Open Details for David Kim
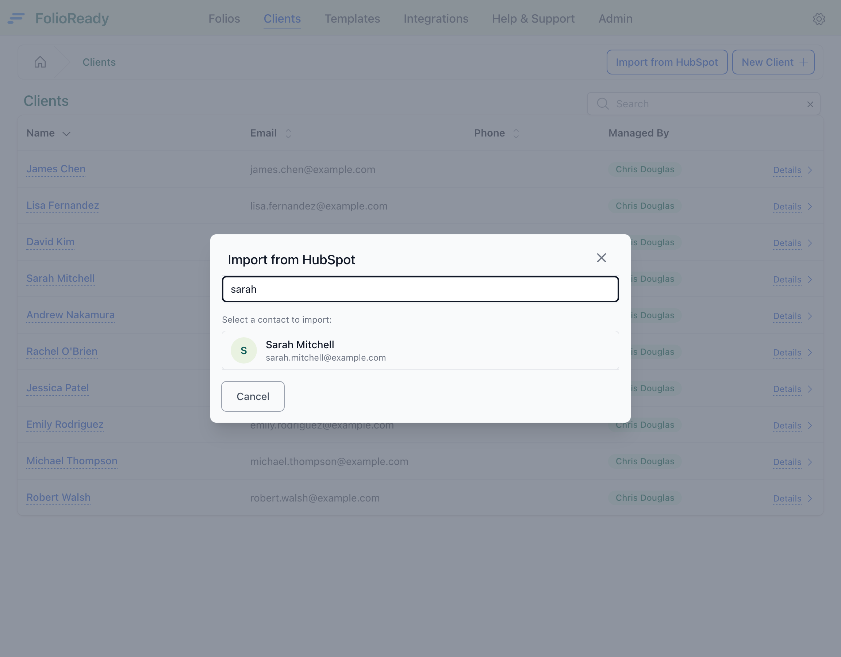Viewport: 841px width, 657px height. (x=787, y=243)
